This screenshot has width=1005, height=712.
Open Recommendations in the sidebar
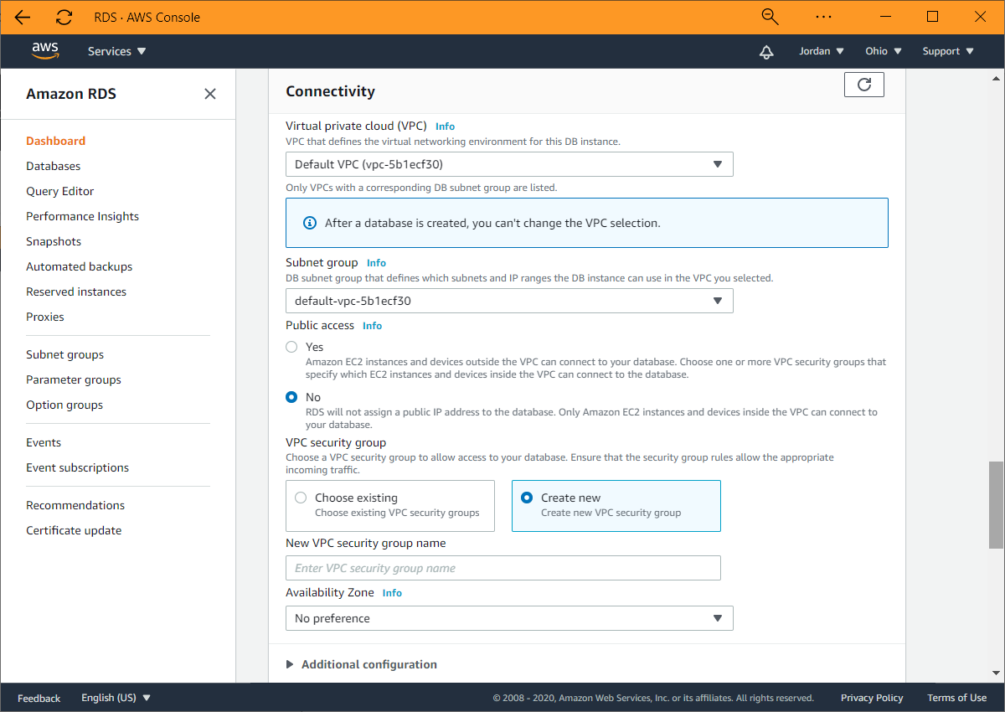click(75, 505)
